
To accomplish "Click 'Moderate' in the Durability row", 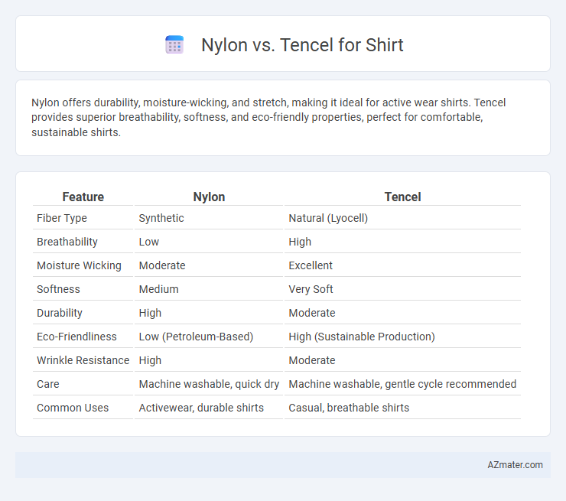I will 312,313.
